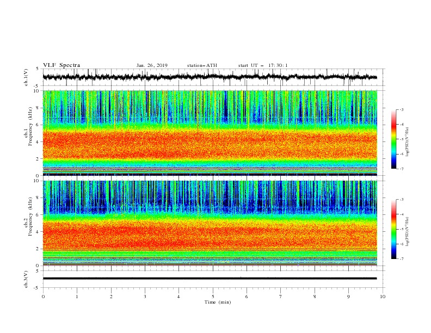
Task: Click the ch.1 spectrogram plot
Action: [x=210, y=133]
